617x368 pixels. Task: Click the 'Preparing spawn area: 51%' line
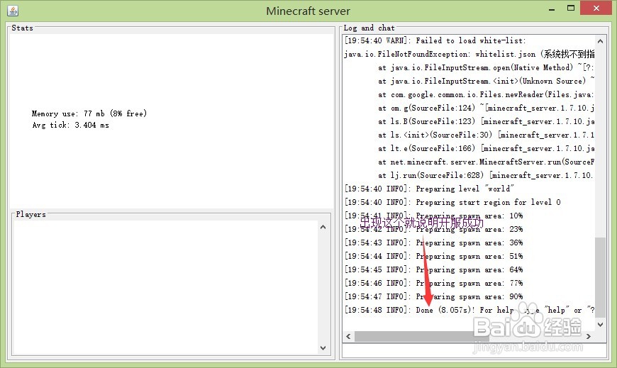pos(433,256)
